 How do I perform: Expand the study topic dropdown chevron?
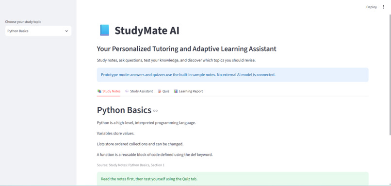point(66,31)
